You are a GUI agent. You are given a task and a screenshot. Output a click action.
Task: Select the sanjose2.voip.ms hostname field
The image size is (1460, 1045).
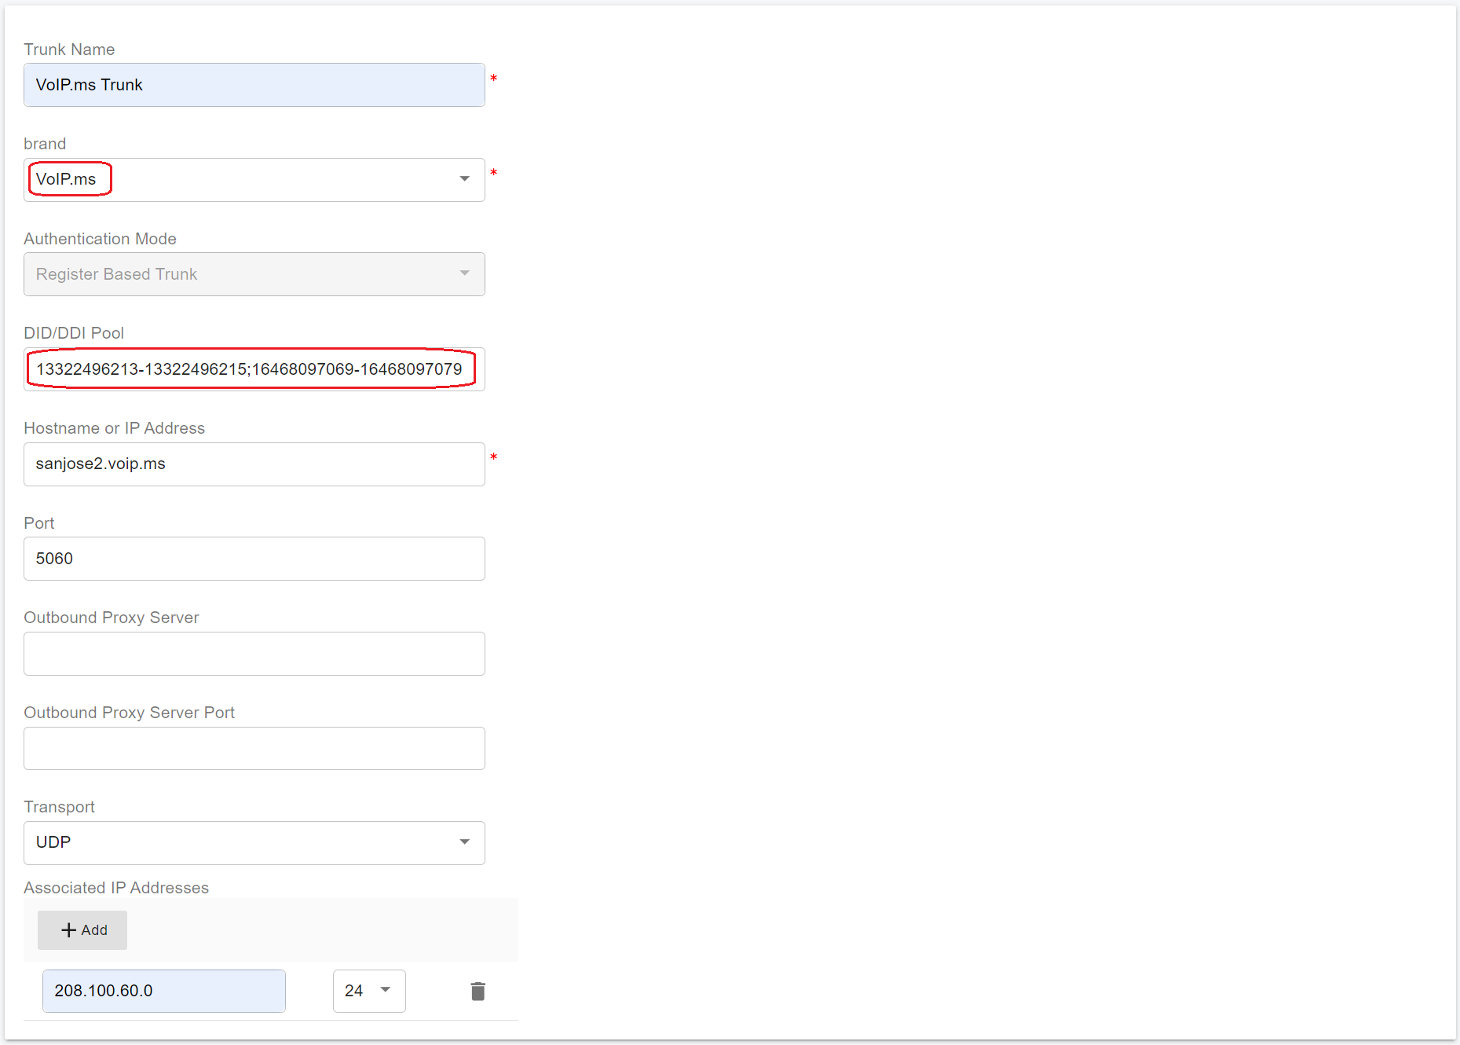(254, 464)
